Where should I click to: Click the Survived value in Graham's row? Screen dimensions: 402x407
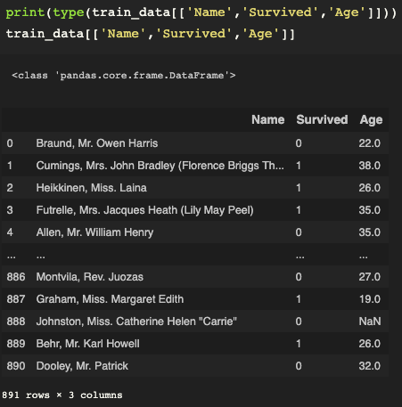(x=299, y=299)
